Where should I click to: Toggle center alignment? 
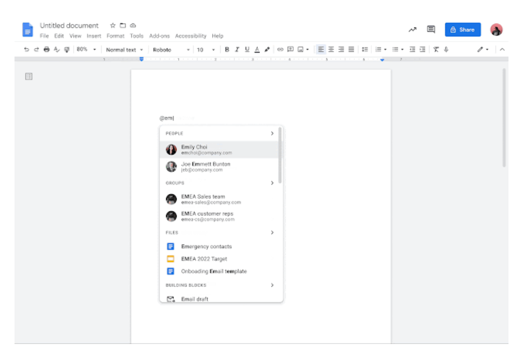331,49
